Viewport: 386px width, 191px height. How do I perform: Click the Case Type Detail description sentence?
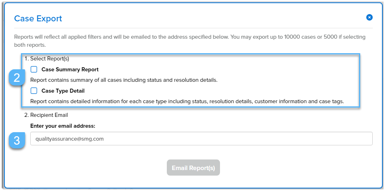(187, 101)
